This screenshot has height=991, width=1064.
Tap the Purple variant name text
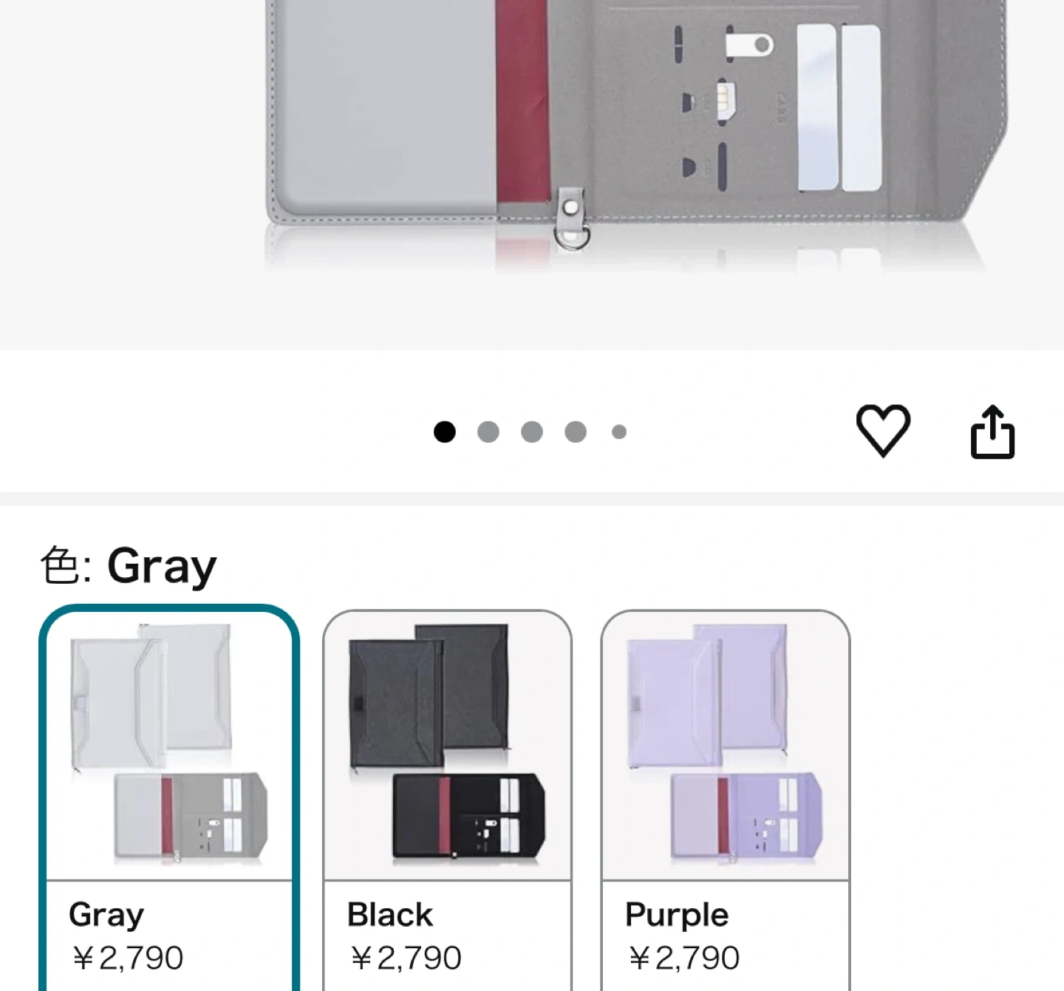coord(677,916)
